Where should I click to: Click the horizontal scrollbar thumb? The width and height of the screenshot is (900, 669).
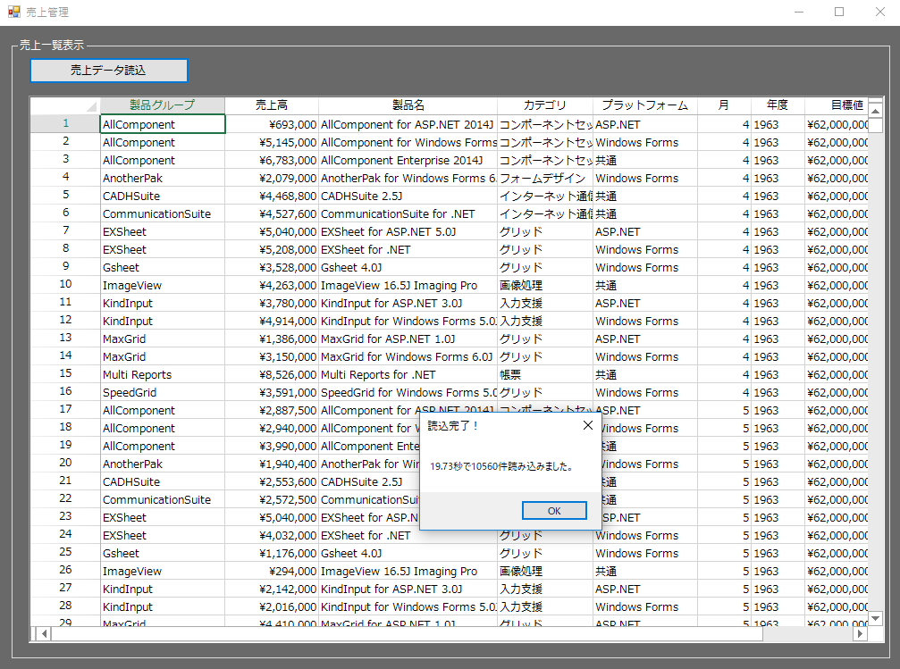coord(407,634)
